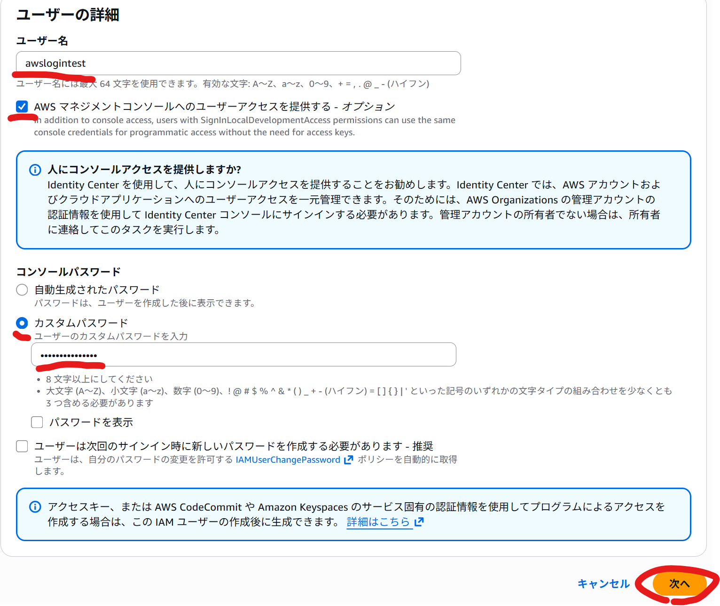Check the require new password at next sign-in box
720x606 pixels.
click(x=22, y=446)
